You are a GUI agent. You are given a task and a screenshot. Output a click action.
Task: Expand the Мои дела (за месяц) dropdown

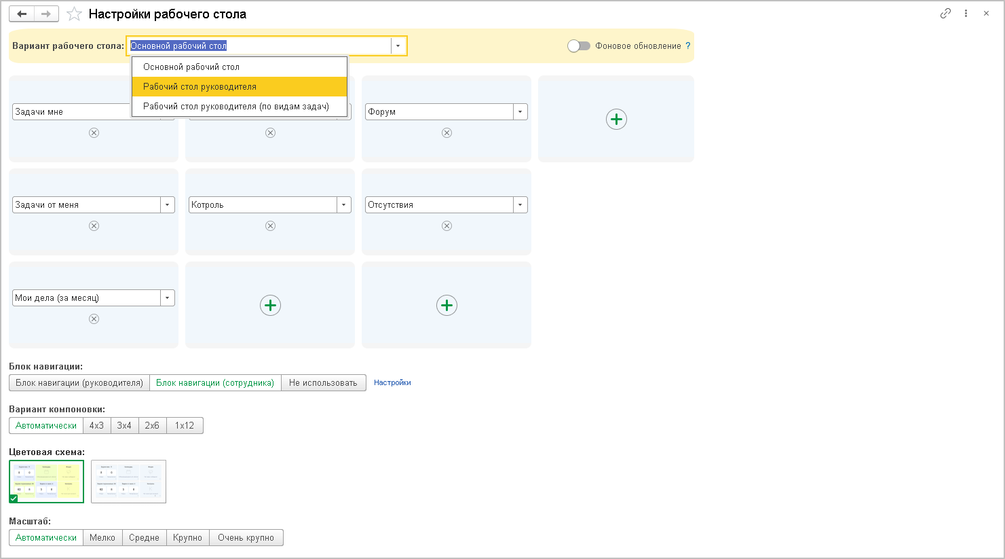click(x=168, y=298)
